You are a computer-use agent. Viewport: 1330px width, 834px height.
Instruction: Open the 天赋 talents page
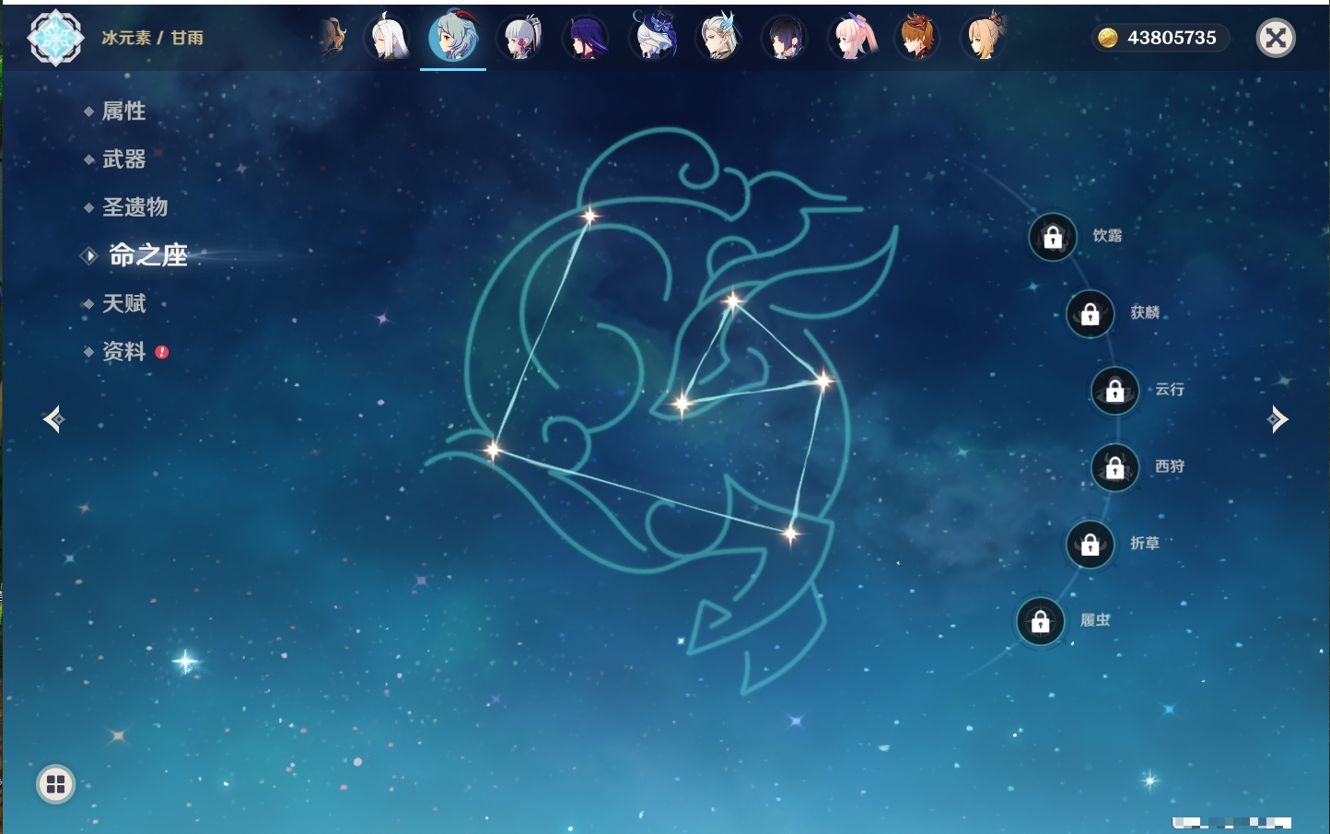pos(123,303)
